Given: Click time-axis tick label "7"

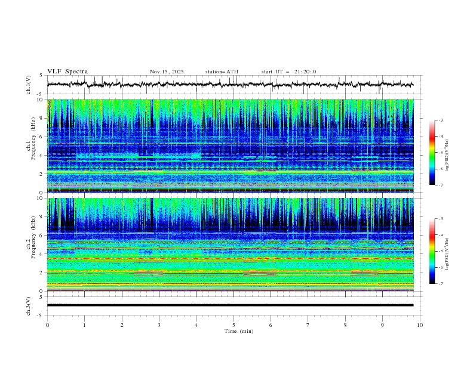Looking at the screenshot, I should tap(308, 325).
